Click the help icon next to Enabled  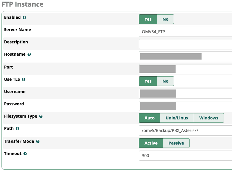pyautogui.click(x=24, y=18)
